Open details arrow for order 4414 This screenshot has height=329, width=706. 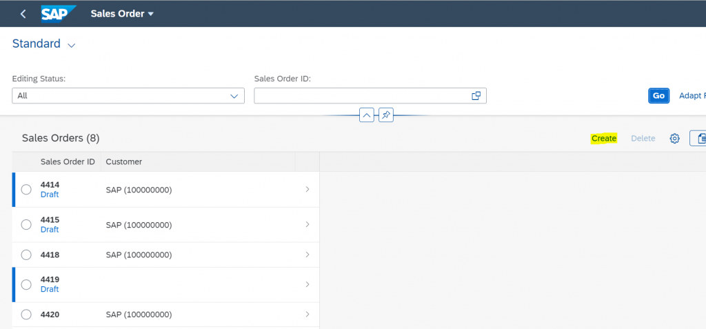307,189
